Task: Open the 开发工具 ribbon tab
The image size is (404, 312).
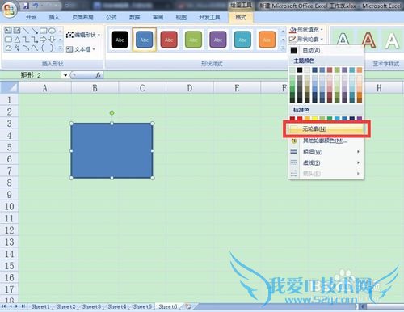Action: [x=209, y=17]
